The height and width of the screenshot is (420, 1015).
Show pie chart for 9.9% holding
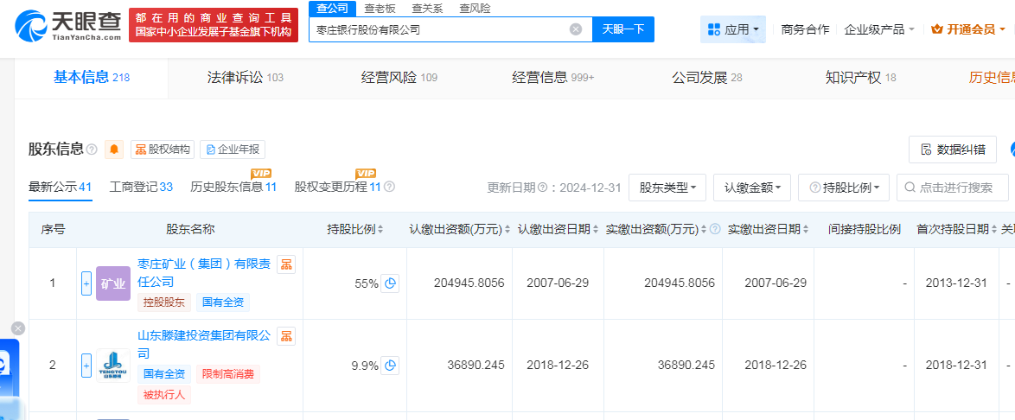pyautogui.click(x=390, y=365)
